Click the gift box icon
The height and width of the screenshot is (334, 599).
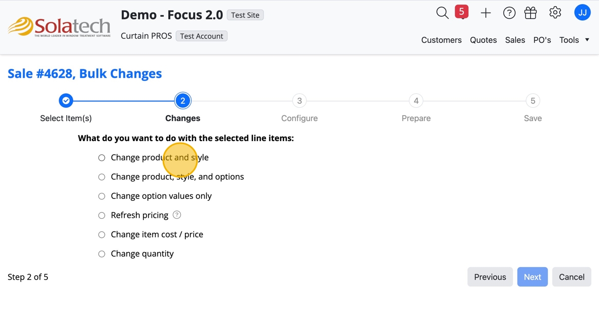tap(531, 13)
